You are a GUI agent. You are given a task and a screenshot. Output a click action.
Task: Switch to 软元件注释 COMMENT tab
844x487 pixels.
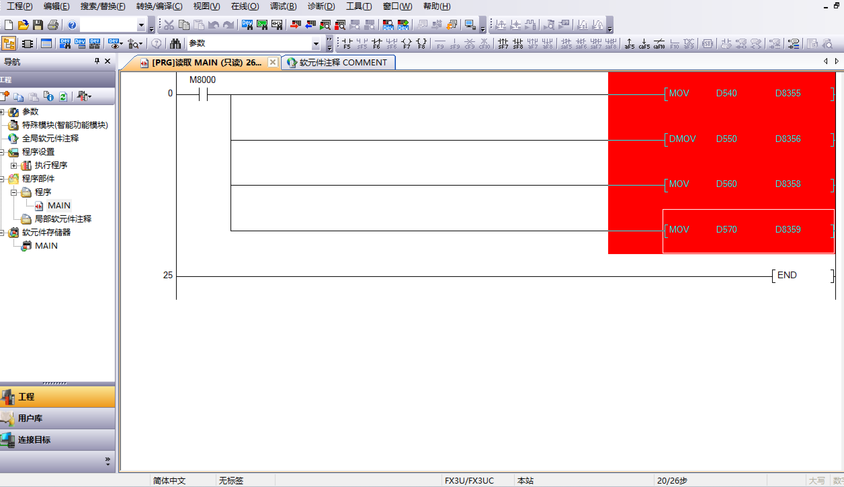tap(338, 62)
